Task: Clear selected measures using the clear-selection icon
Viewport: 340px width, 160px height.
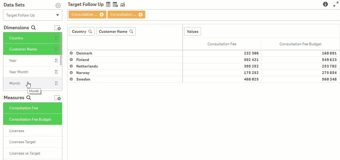Action: pyautogui.click(x=57, y=98)
